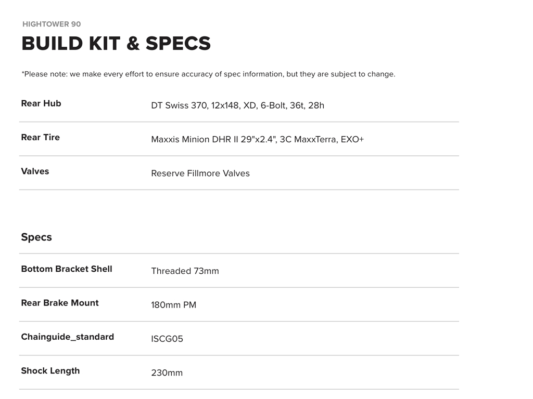The image size is (533, 399).
Task: Click the Maxxis Minion DHR II tire text
Action: [257, 139]
